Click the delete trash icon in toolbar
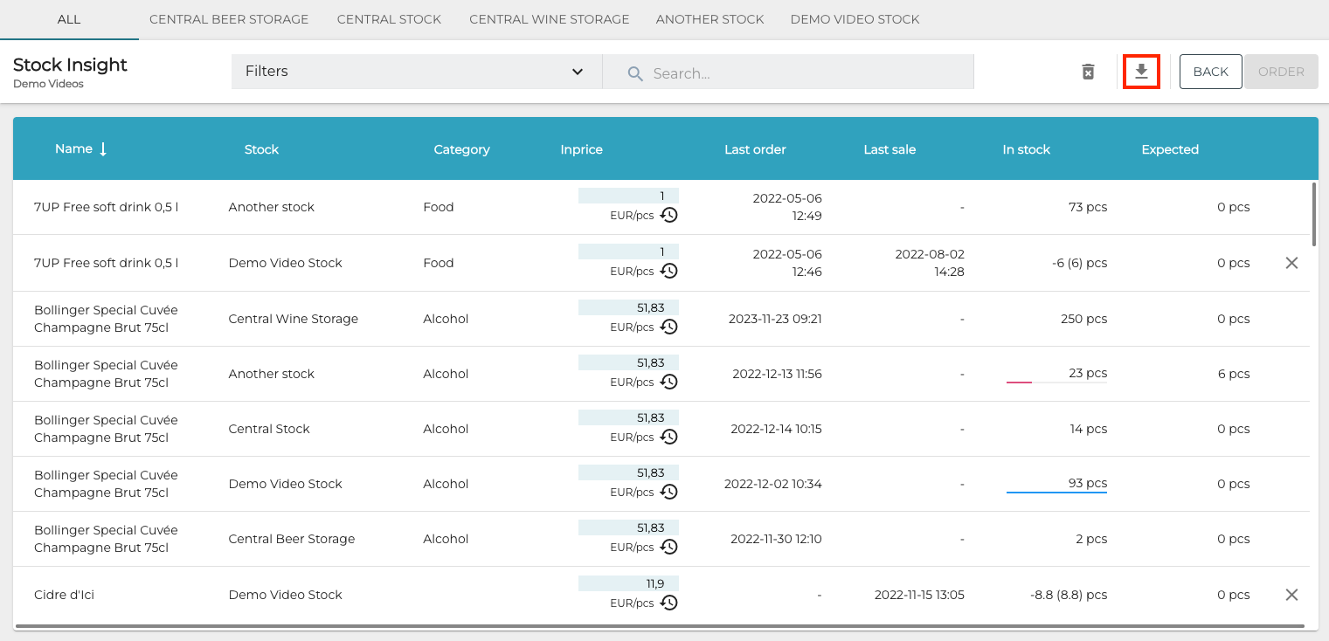Viewport: 1329px width, 641px height. pyautogui.click(x=1088, y=72)
